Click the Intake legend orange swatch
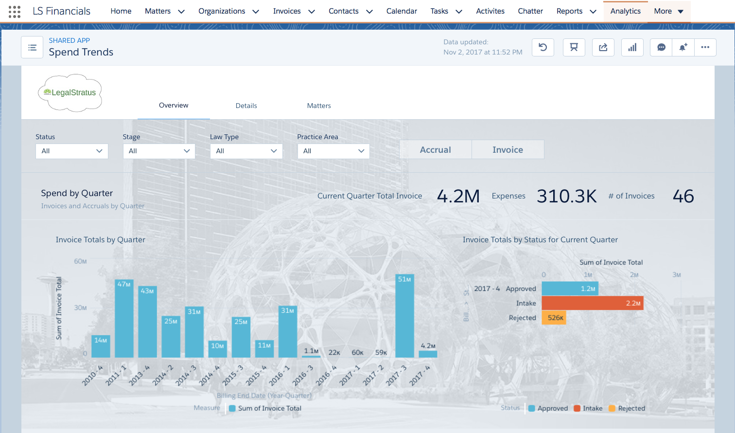The width and height of the screenshot is (735, 433). tap(577, 409)
